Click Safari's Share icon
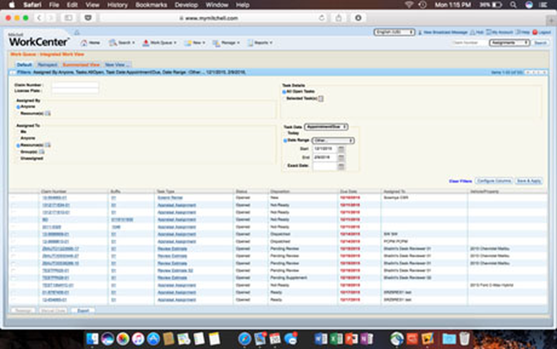Screen dimensions: 557x349 [x=339, y=18]
